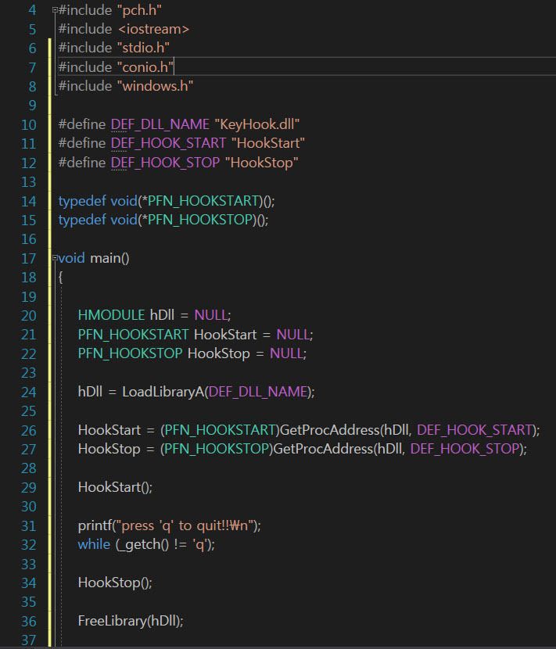This screenshot has width=556, height=649.
Task: Click line number 7 in the gutter
Action: (32, 67)
